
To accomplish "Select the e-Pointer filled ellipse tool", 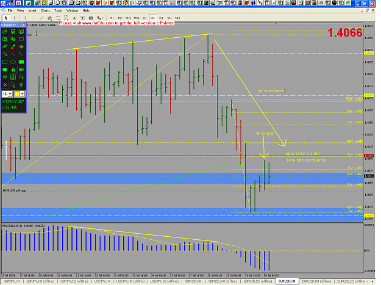I will pos(5,70).
